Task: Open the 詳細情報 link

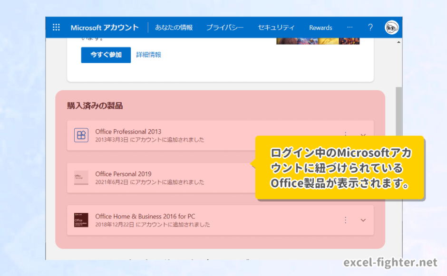Action: click(x=149, y=55)
